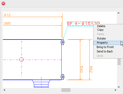The height and width of the screenshot is (94, 123).
Task: Click the vertical scrollbar down arrow
Action: click(x=119, y=87)
